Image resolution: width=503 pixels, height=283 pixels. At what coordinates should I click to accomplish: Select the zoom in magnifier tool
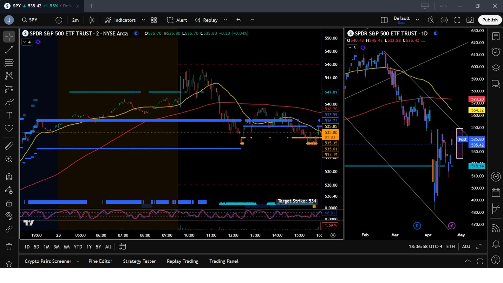9,159
